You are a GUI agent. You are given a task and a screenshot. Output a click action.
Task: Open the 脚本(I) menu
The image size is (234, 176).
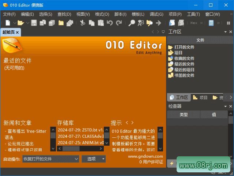point(120,14)
